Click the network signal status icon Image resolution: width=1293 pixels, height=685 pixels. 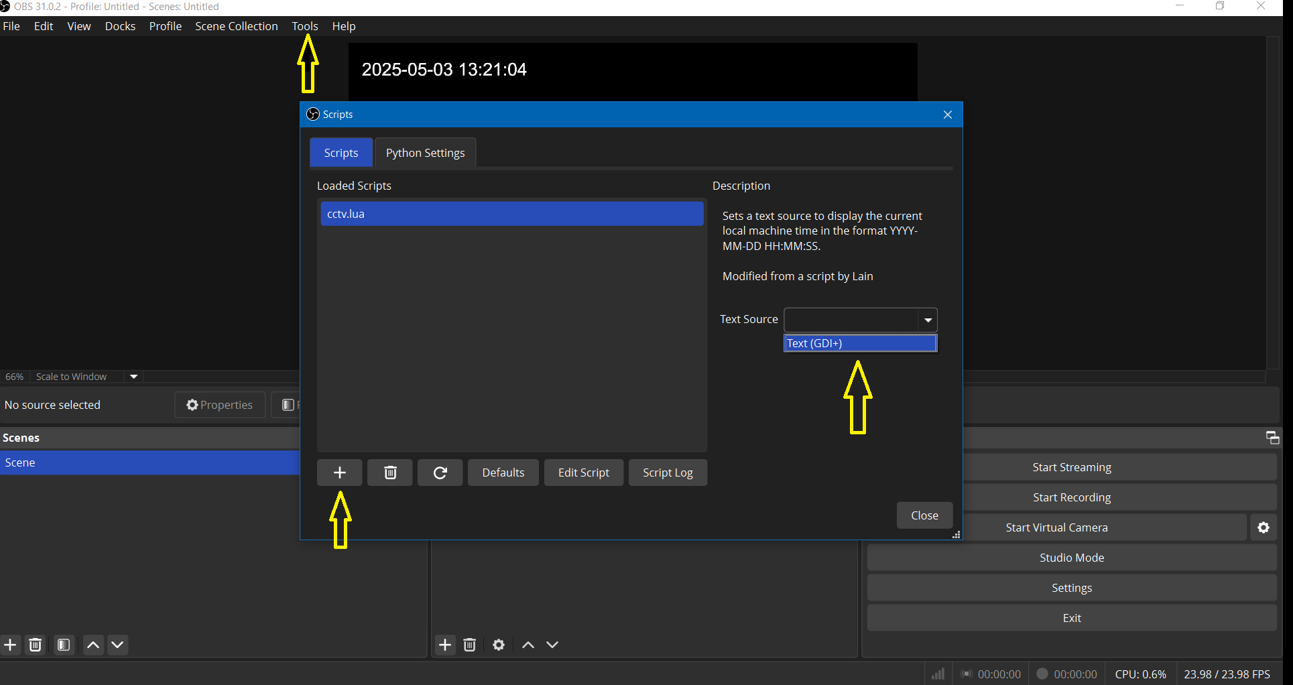938,674
